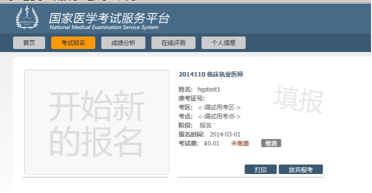Select registration date 2014-03-01
372x193 pixels.
[225, 134]
